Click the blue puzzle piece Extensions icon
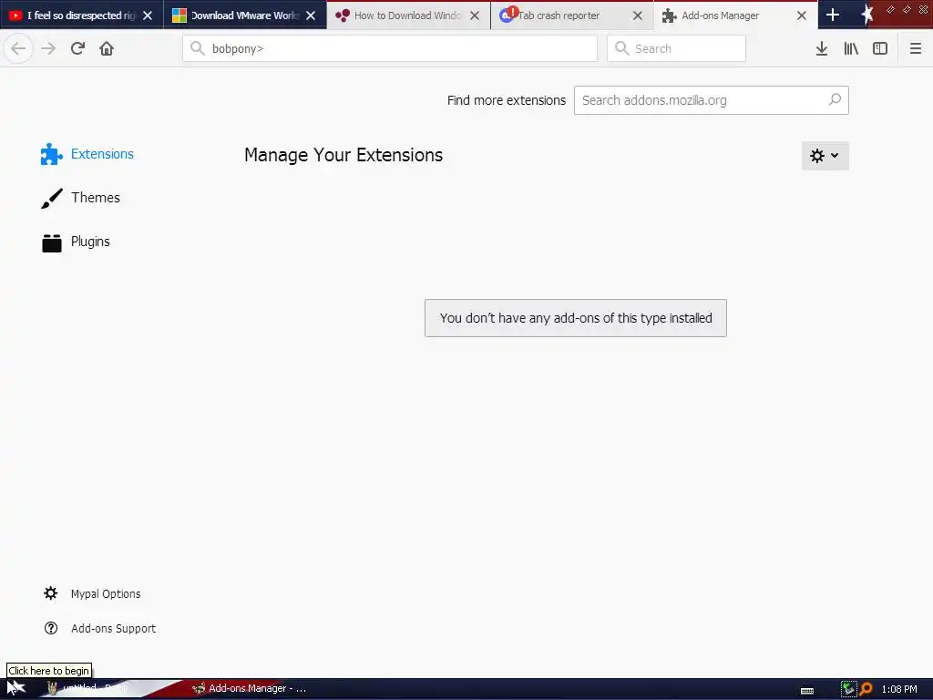933x700 pixels. click(x=51, y=154)
